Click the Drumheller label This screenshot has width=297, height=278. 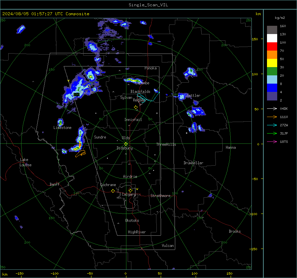tap(193, 163)
